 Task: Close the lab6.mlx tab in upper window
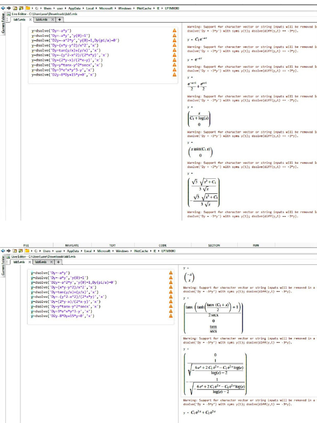tap(52, 19)
